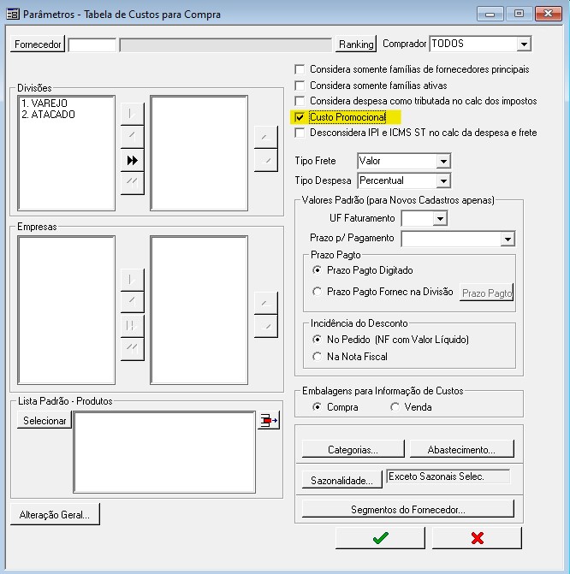
Task: Uncheck the Custo Promocional checkbox
Action: pos(300,117)
